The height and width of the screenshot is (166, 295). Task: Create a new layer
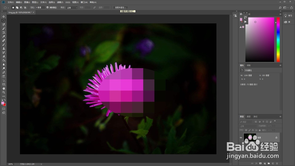click(x=273, y=163)
